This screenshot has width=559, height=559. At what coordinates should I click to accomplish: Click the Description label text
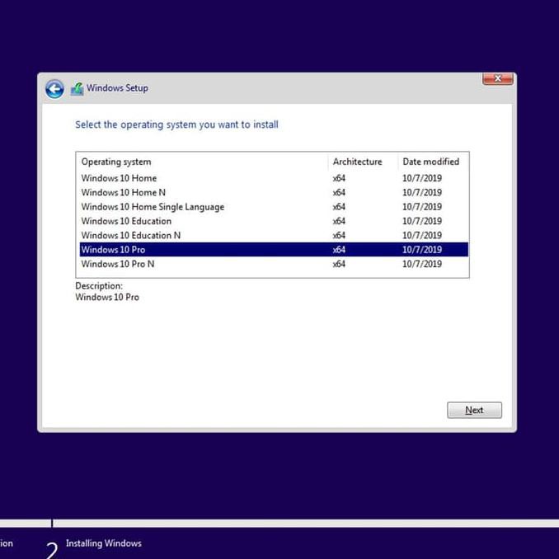(99, 286)
